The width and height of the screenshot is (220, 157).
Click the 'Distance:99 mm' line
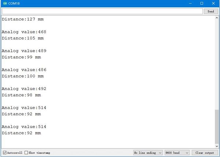[21, 57]
